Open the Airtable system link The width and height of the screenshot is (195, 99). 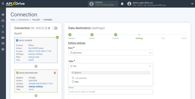(32, 78)
